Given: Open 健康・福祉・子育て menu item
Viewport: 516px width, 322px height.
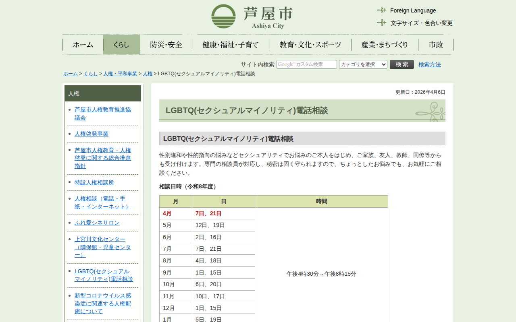Looking at the screenshot, I should [x=231, y=45].
